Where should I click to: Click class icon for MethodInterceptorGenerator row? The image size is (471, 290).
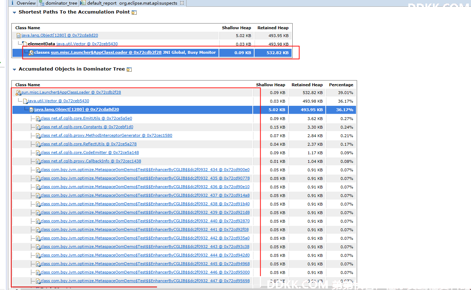coord(38,136)
